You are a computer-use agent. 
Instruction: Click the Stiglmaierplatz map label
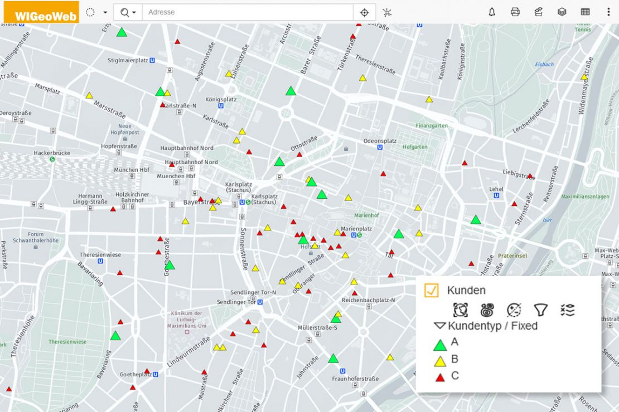pyautogui.click(x=128, y=60)
